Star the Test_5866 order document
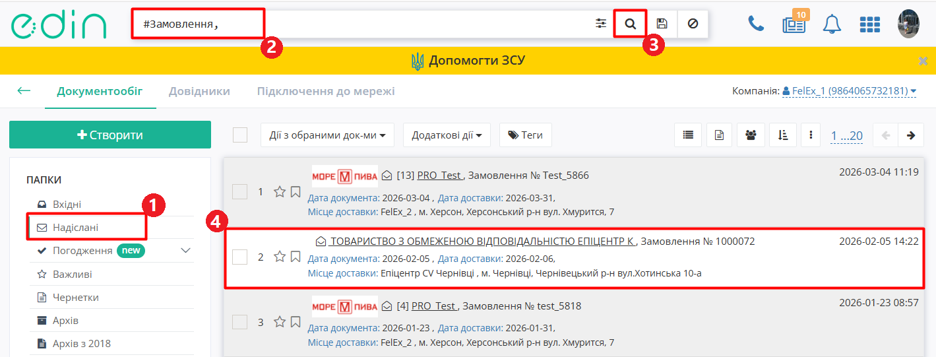Image resolution: width=936 pixels, height=357 pixels. (x=280, y=192)
